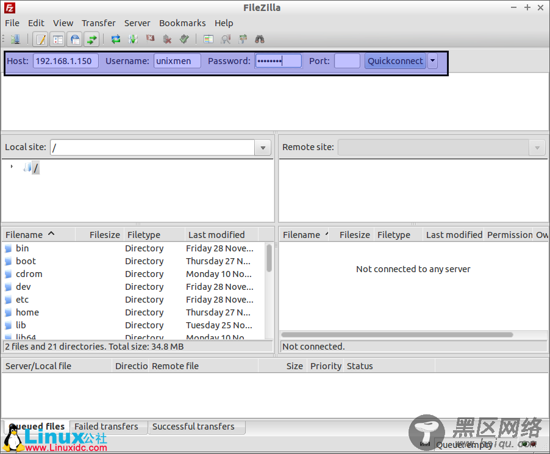This screenshot has width=550, height=454.
Task: Focus the Local site path field
Action: tap(152, 148)
